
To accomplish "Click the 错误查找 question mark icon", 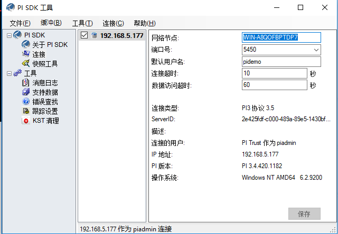I will [x=26, y=102].
